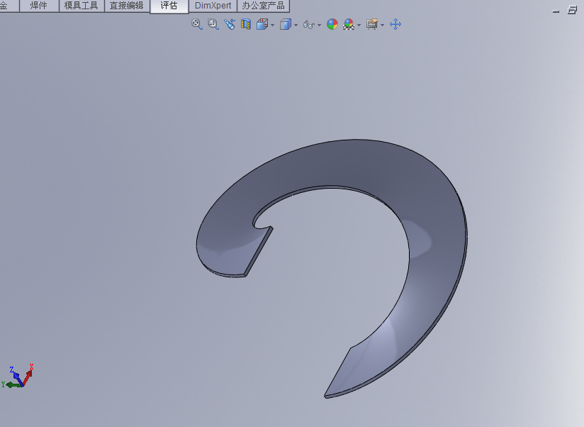
Task: Select the 评估 tab
Action: [169, 6]
